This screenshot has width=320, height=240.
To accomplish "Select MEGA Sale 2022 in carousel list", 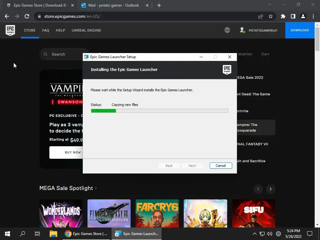I will (250, 77).
